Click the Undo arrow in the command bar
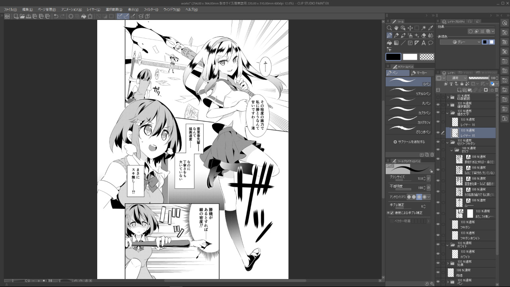 click(x=56, y=16)
